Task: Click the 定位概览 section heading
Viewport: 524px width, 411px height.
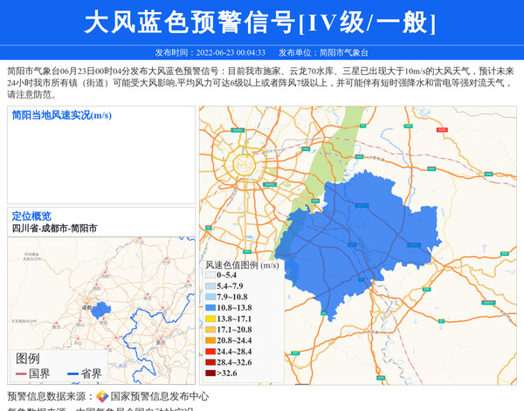Action: [x=31, y=216]
